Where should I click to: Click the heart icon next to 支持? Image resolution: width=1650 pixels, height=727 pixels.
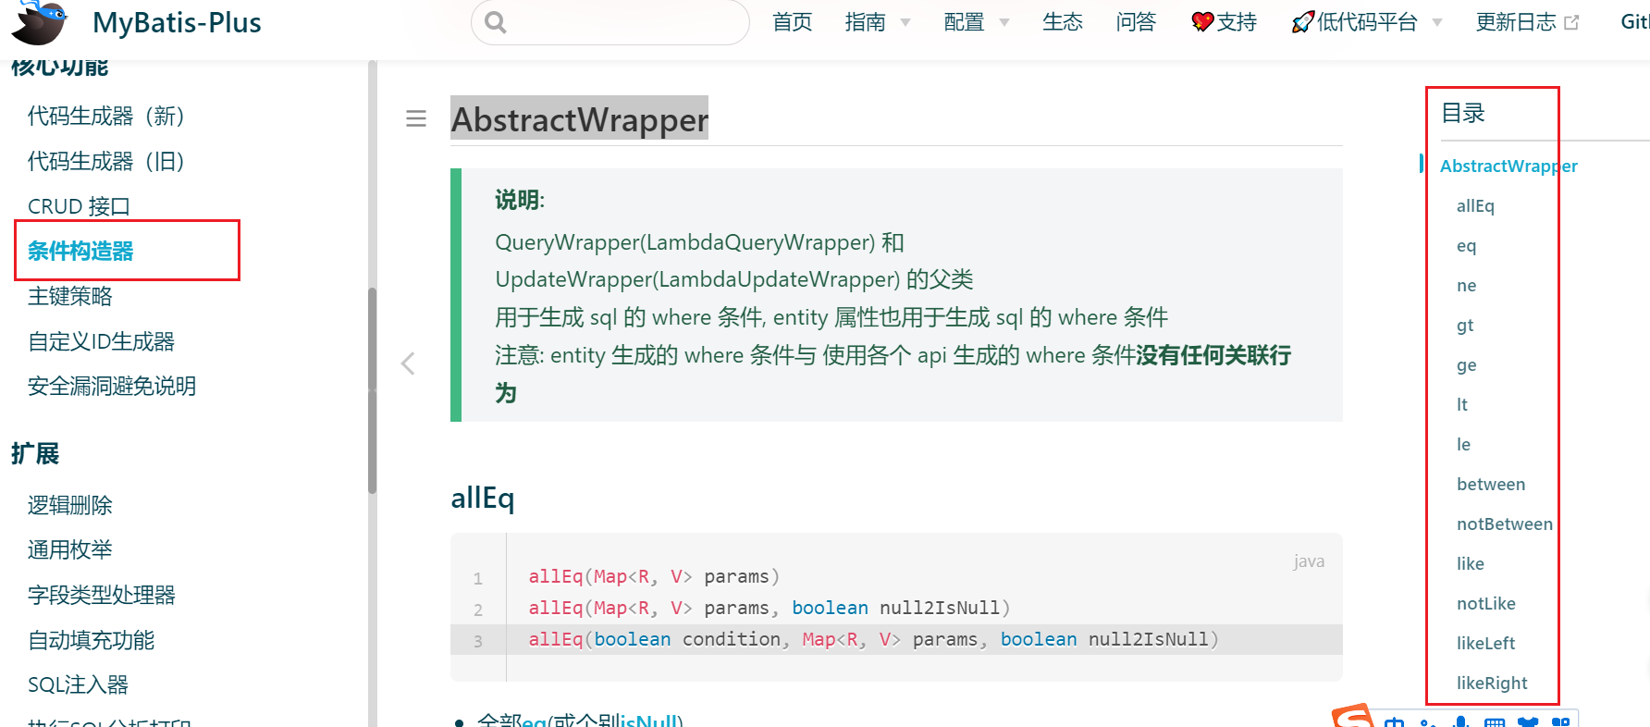point(1202,22)
